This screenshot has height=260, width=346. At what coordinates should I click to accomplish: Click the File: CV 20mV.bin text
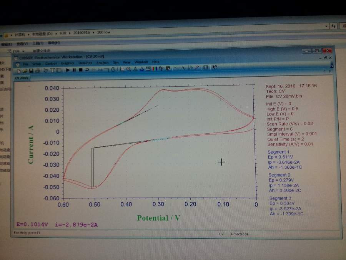tap(284, 96)
